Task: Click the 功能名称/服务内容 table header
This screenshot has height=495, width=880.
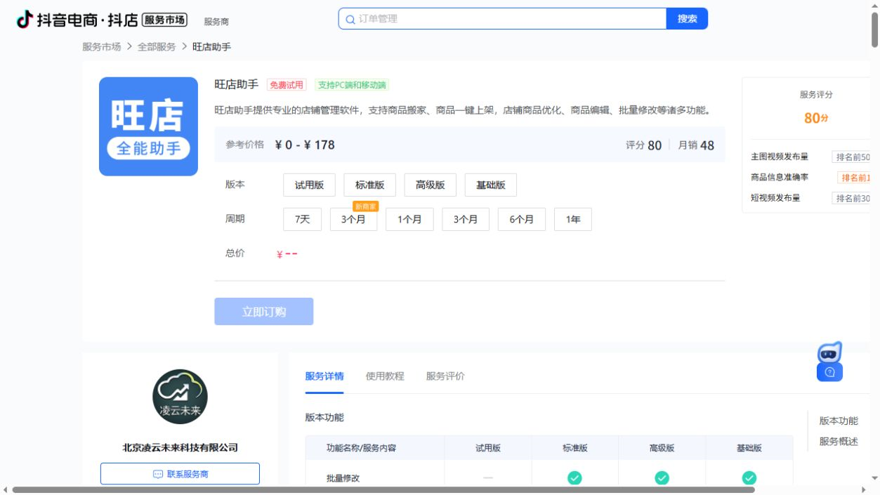Action: pyautogui.click(x=361, y=448)
